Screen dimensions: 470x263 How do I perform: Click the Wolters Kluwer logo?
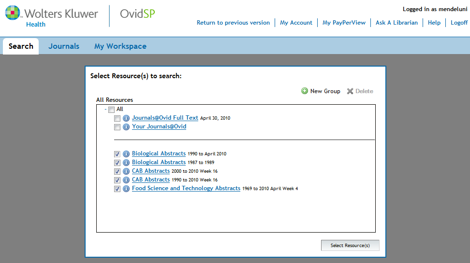pos(52,16)
